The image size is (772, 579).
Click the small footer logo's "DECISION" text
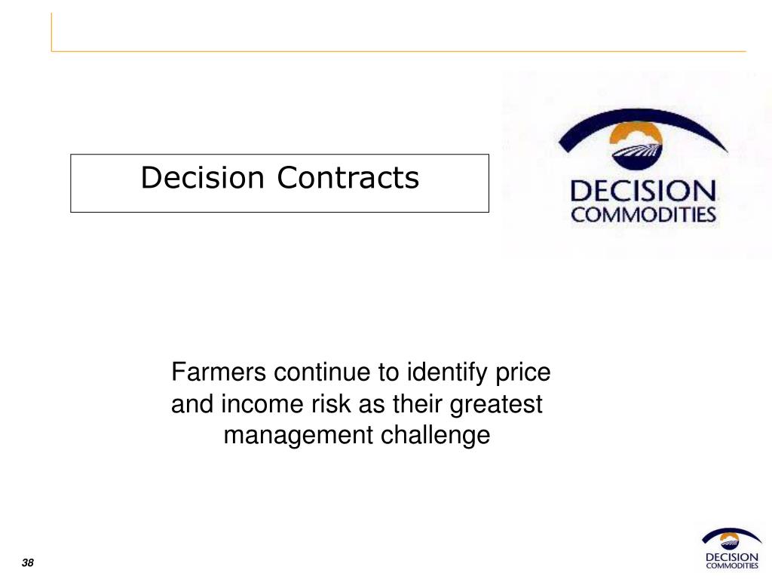point(732,557)
